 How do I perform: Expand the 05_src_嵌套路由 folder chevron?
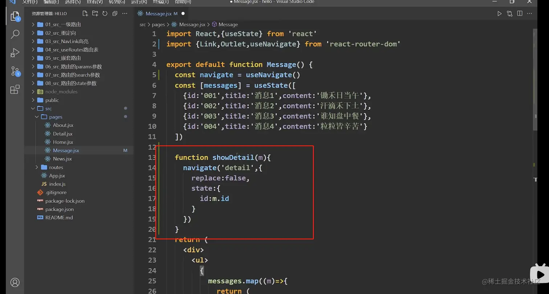(33, 58)
